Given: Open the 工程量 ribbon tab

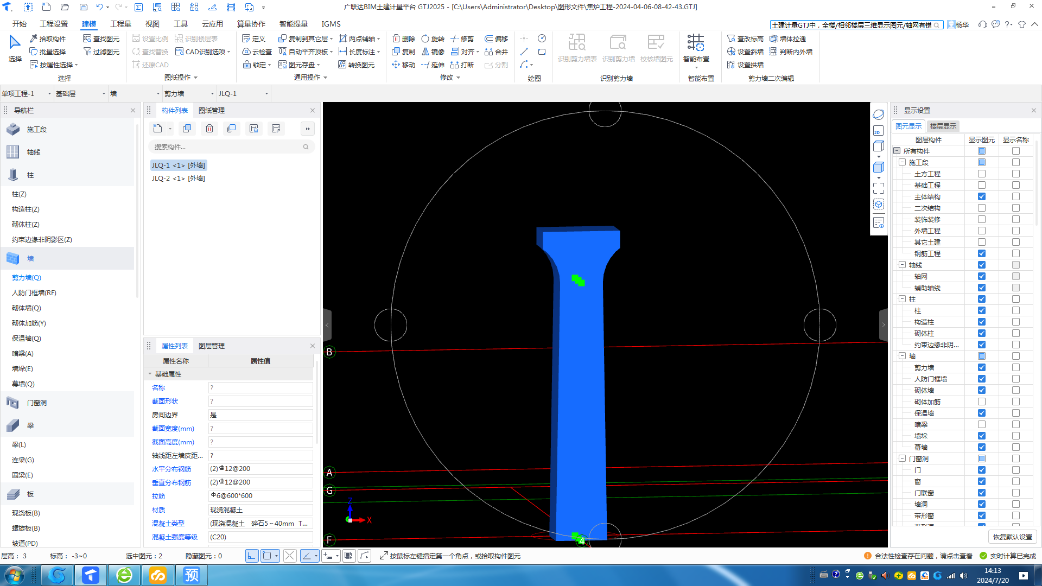Looking at the screenshot, I should click(x=120, y=24).
